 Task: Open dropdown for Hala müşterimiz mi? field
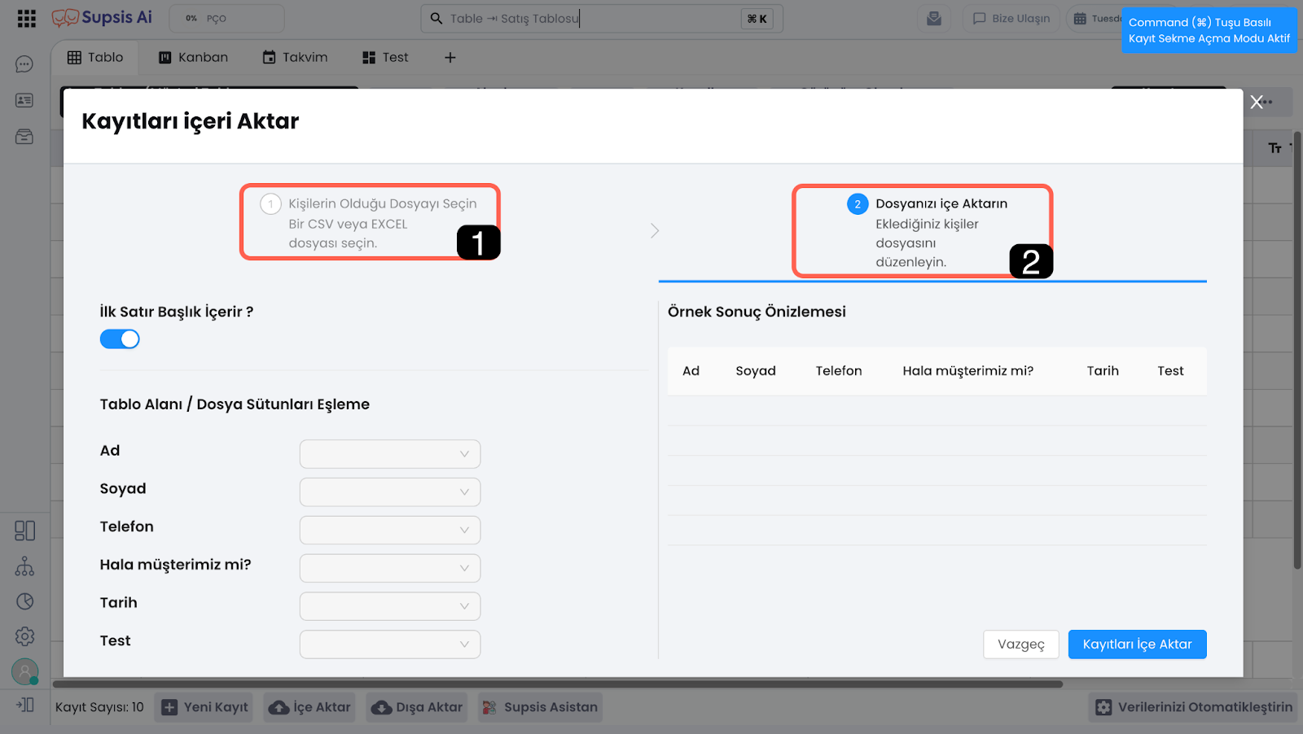pos(389,568)
